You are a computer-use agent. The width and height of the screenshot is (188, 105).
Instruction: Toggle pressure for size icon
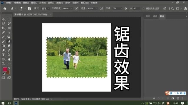point(165,8)
